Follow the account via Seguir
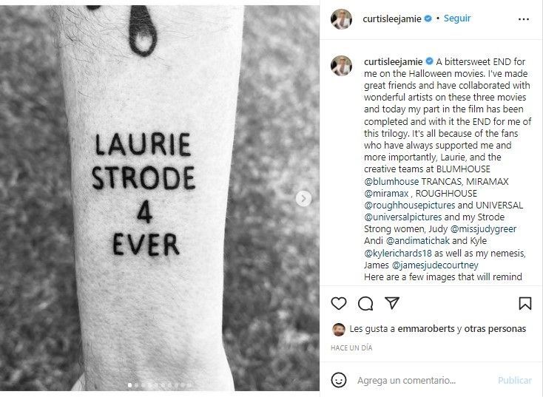The width and height of the screenshot is (543, 397). 457,18
